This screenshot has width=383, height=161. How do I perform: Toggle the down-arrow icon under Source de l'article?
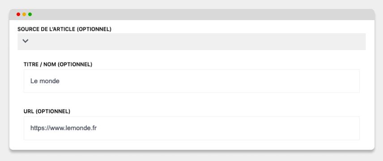[26, 41]
